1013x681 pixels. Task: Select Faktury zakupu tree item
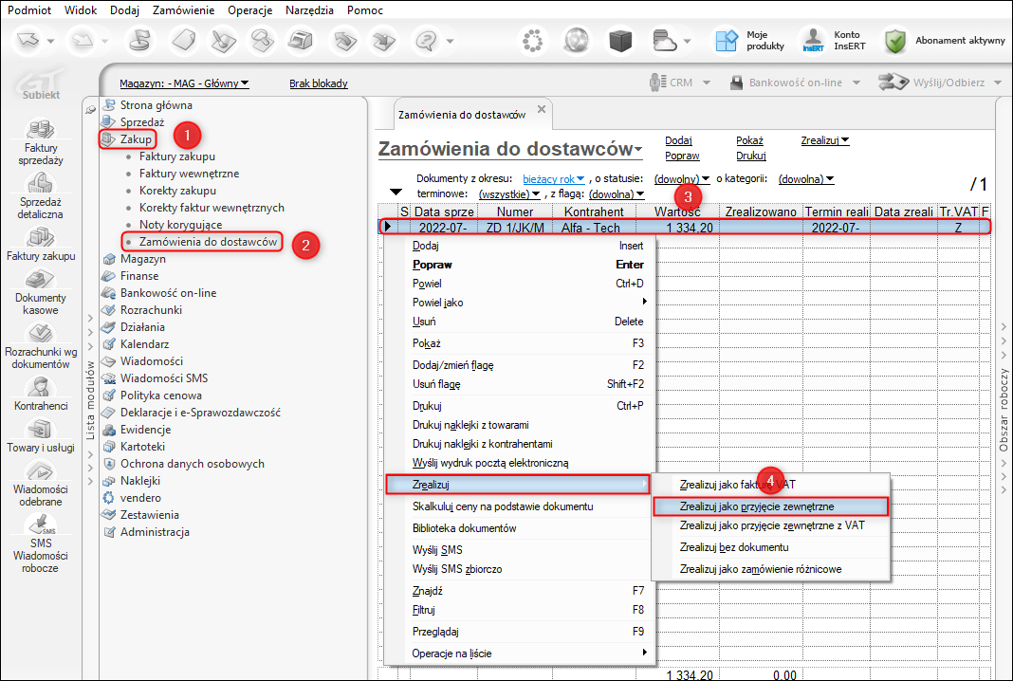tap(177, 156)
